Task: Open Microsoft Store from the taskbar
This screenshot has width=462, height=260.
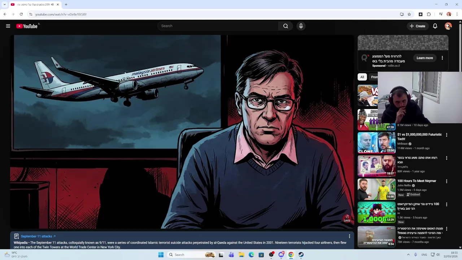Action: coord(261,255)
